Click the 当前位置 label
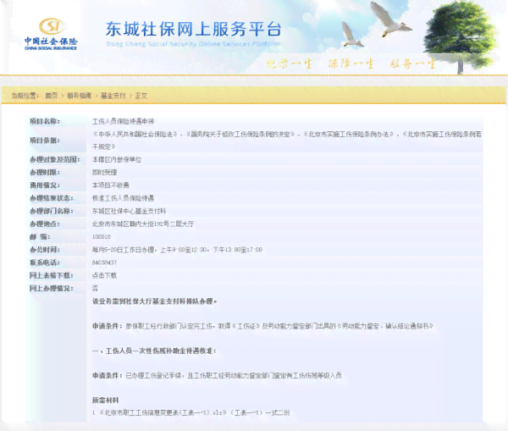 point(25,96)
